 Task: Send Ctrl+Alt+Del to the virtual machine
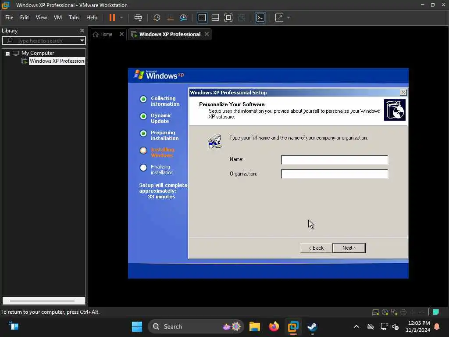pos(138,18)
